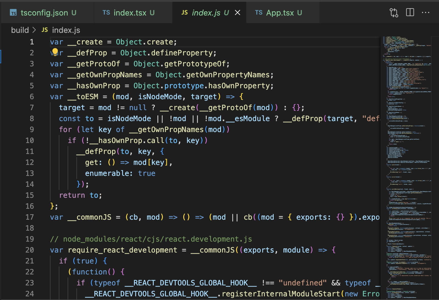Viewport: 439px width, 300px height.
Task: Click the JSON icon on the tsconfig.json tab
Action: pos(13,13)
